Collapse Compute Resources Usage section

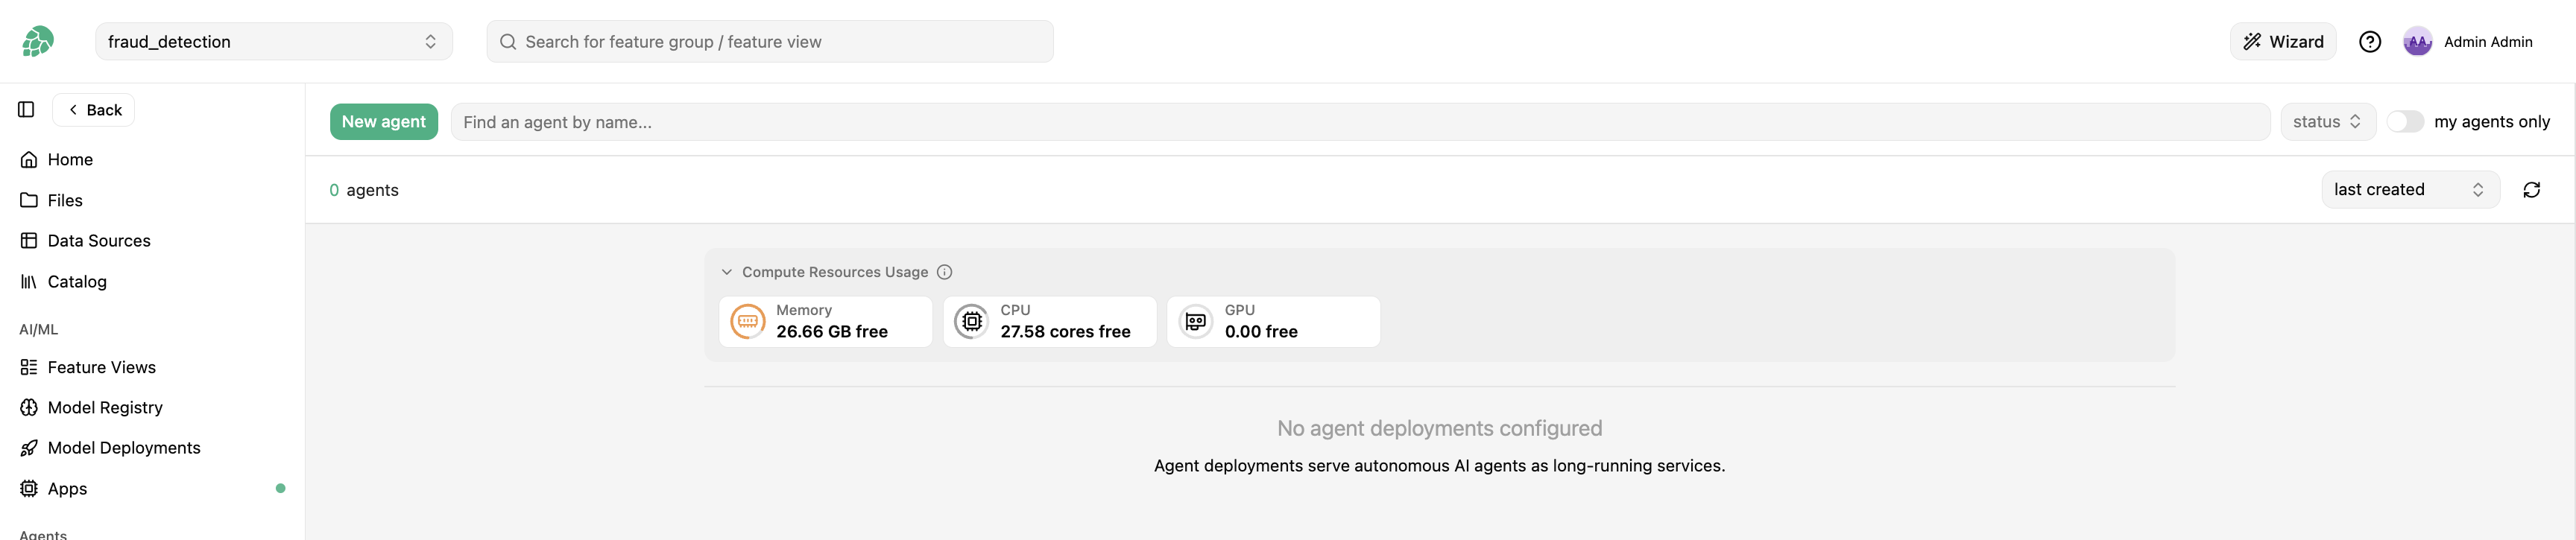pos(727,272)
